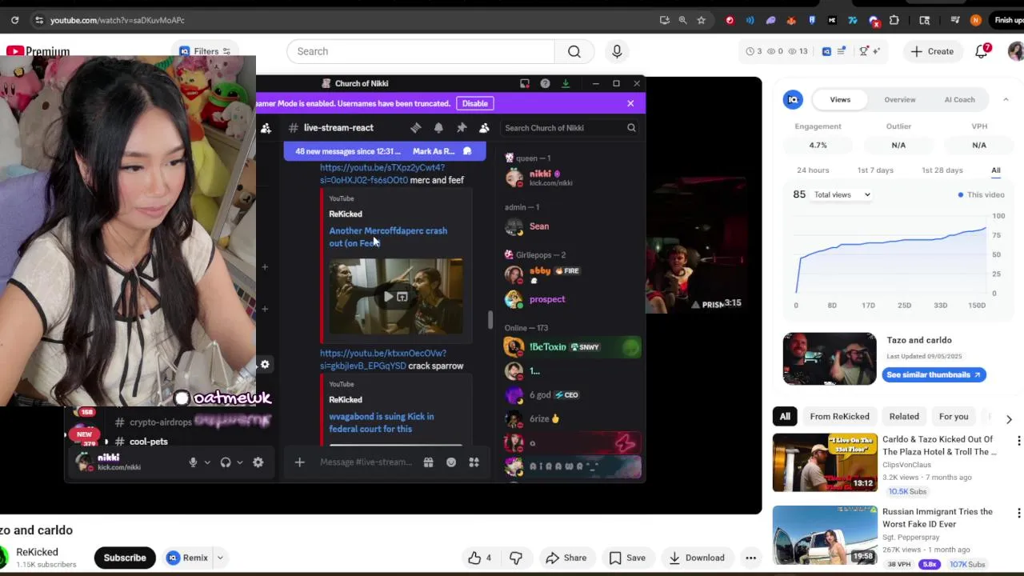Open YouTube account avatar menu
The image size is (1024, 576).
tap(1016, 51)
